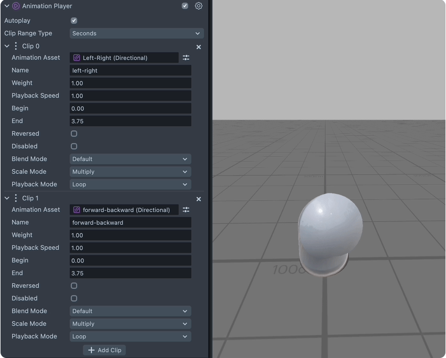Open Animation Player settings gear
This screenshot has height=358, width=446.
tap(199, 6)
